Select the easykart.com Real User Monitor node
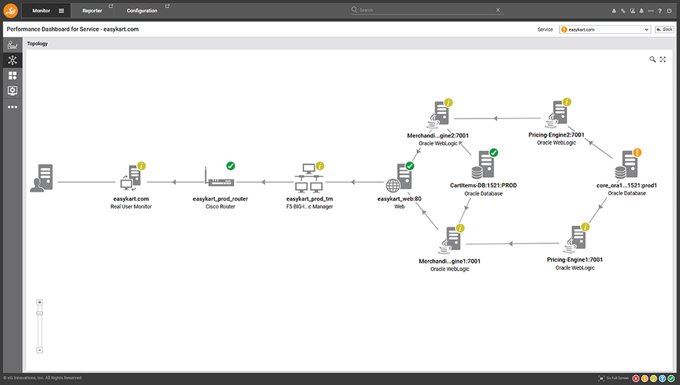The height and width of the screenshot is (385, 680). 131,178
